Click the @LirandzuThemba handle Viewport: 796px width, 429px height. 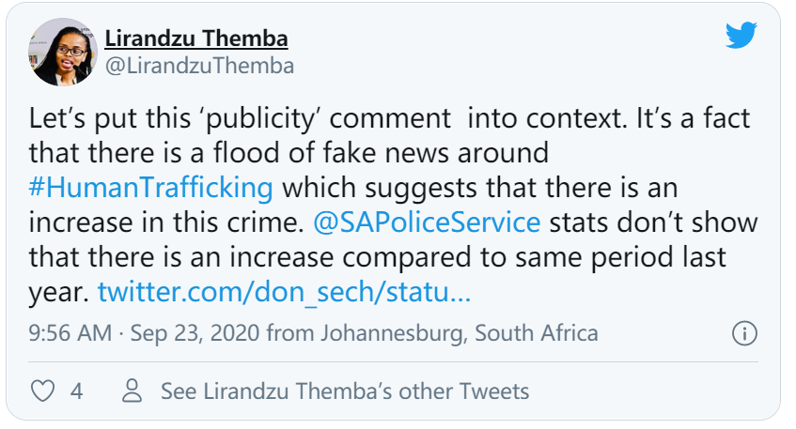tap(199, 66)
